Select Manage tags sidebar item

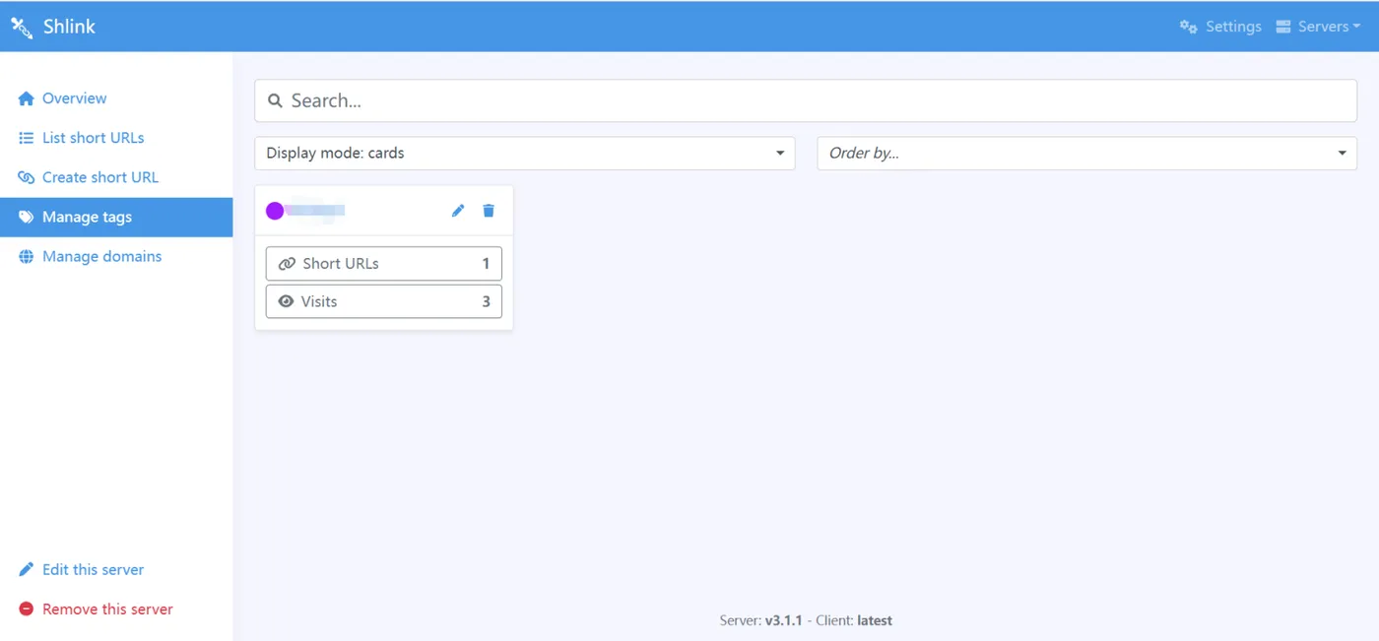pyautogui.click(x=116, y=217)
